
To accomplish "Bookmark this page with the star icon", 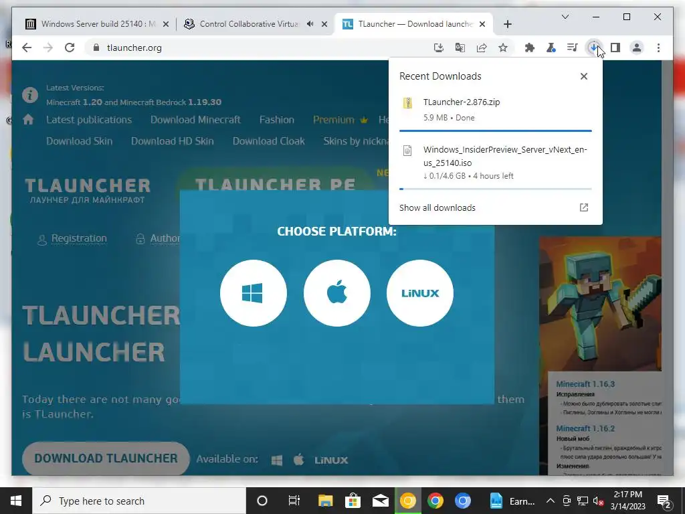I will (503, 48).
